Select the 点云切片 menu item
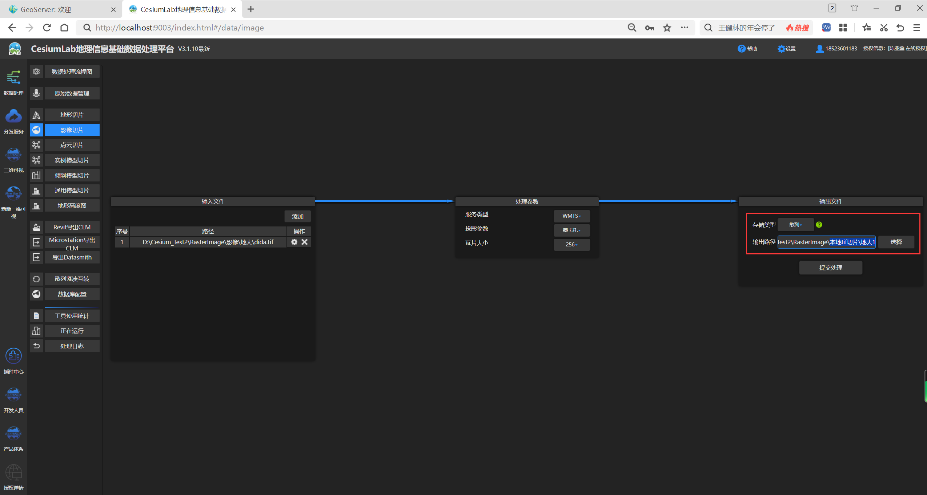The image size is (927, 495). tap(72, 145)
